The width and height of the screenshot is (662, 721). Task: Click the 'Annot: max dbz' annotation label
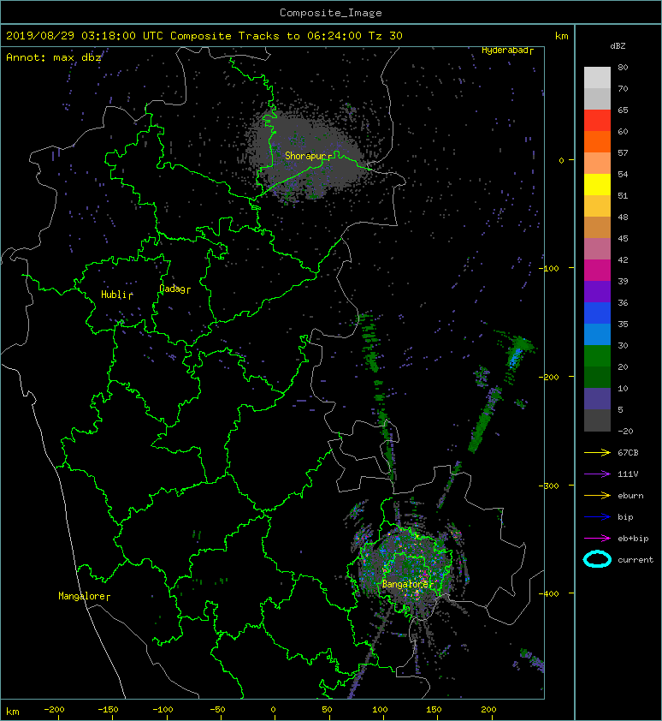[54, 57]
